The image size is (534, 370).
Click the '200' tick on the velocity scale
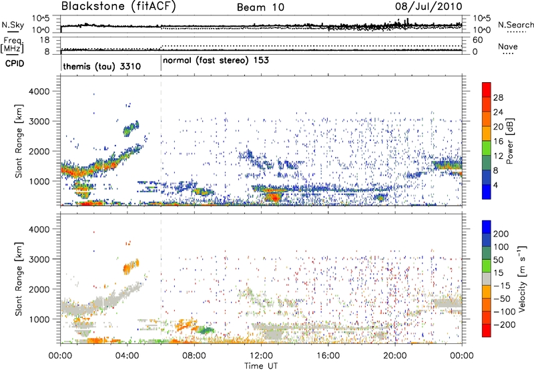click(x=501, y=234)
